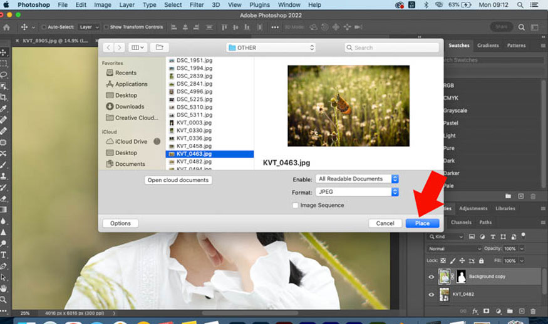The image size is (548, 324).
Task: Open the Photoshop search icon in options bar
Action: click(x=521, y=28)
